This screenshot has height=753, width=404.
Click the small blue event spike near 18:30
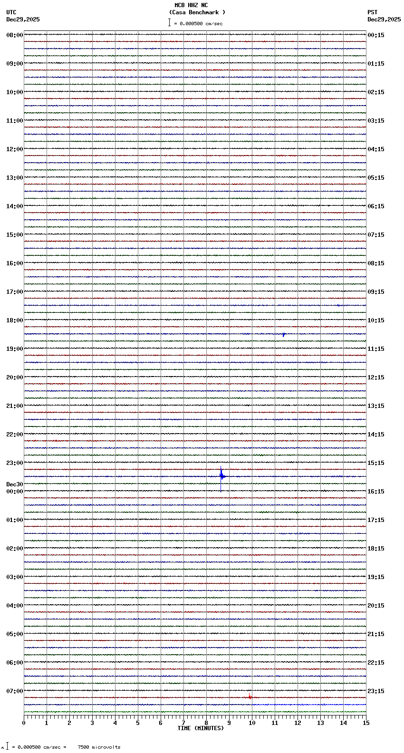point(284,335)
